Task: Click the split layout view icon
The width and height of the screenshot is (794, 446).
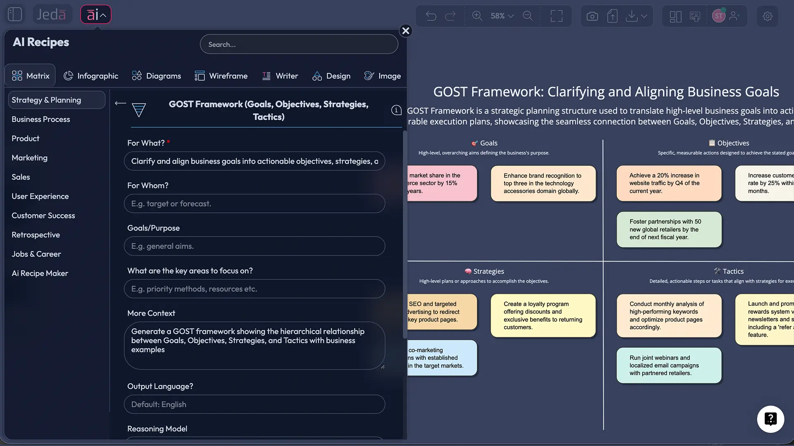Action: click(x=675, y=16)
